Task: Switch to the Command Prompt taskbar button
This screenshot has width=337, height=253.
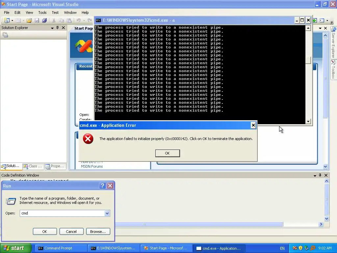Action: point(61,248)
